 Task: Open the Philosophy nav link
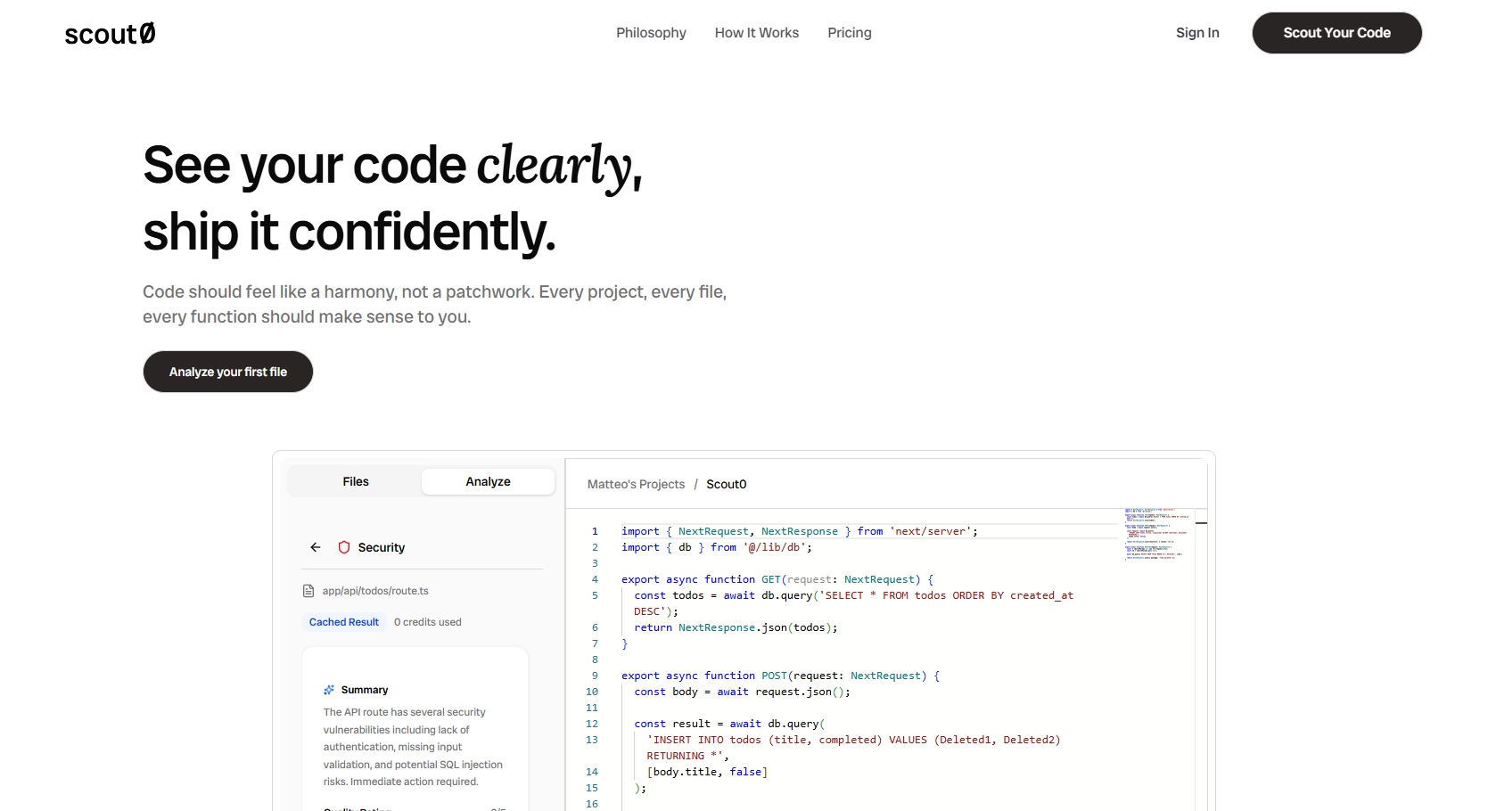tap(651, 33)
